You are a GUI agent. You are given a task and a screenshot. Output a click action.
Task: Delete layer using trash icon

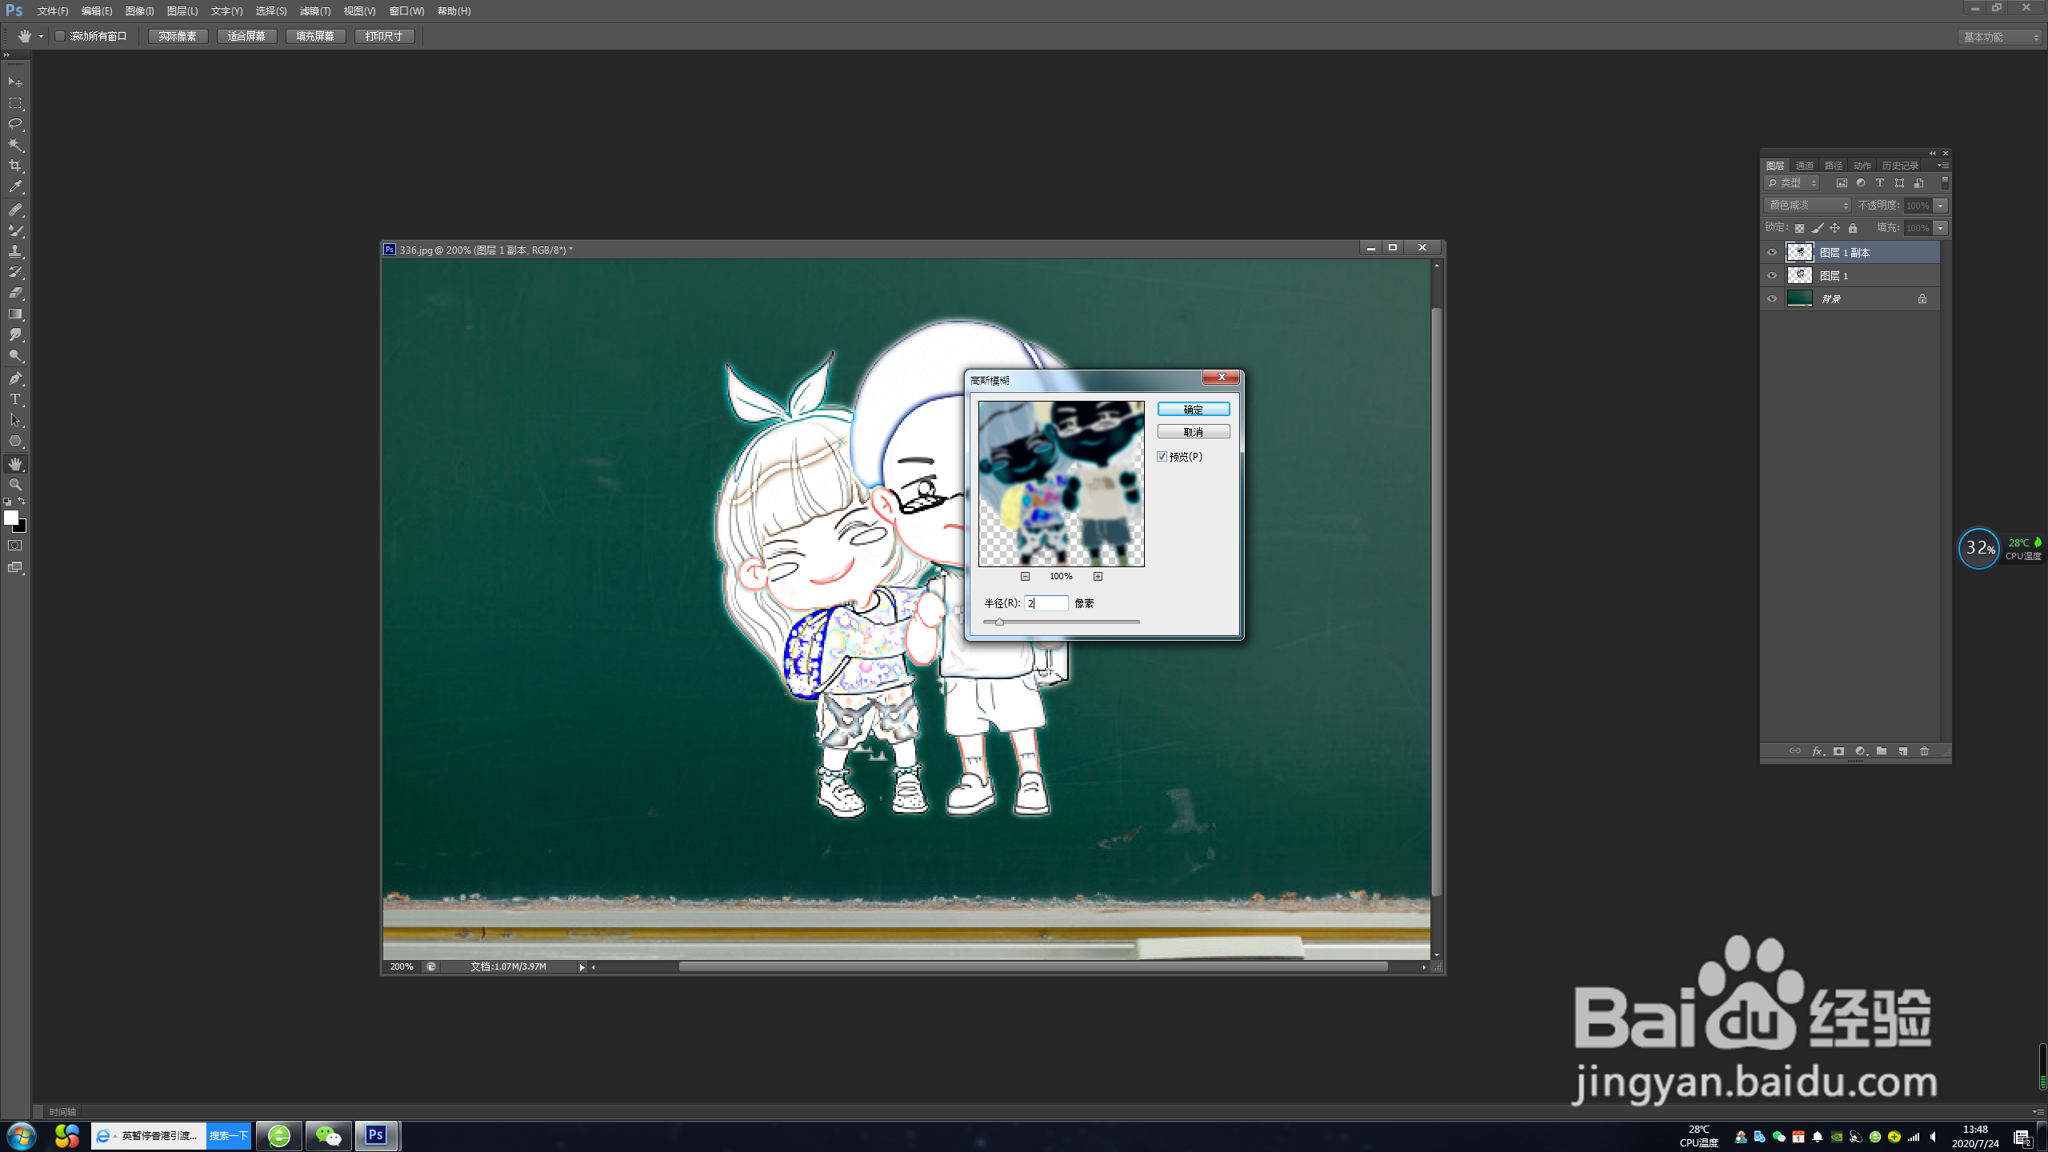[x=1924, y=751]
